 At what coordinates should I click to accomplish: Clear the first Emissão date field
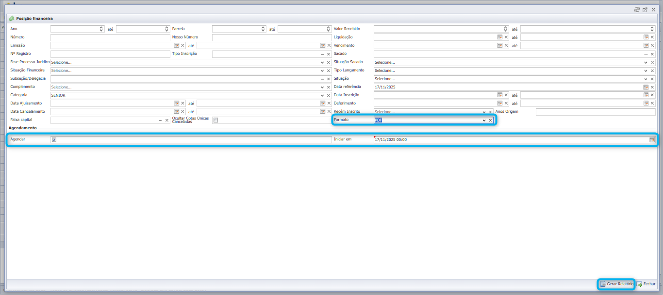(x=183, y=46)
